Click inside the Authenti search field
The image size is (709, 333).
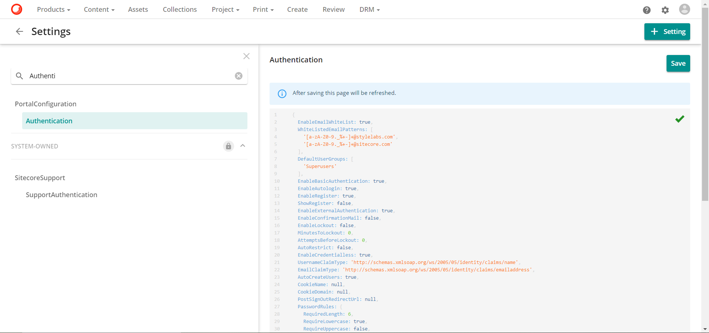coord(111,76)
